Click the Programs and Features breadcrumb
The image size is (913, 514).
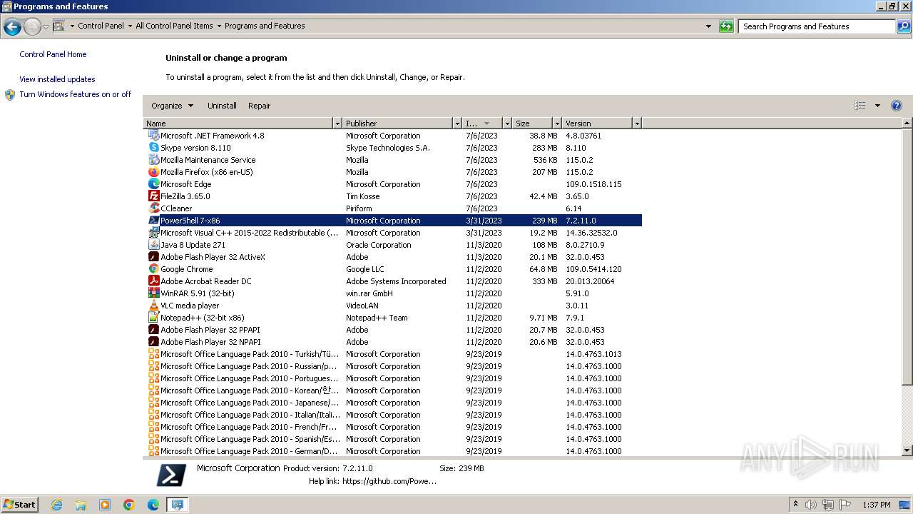pos(265,26)
